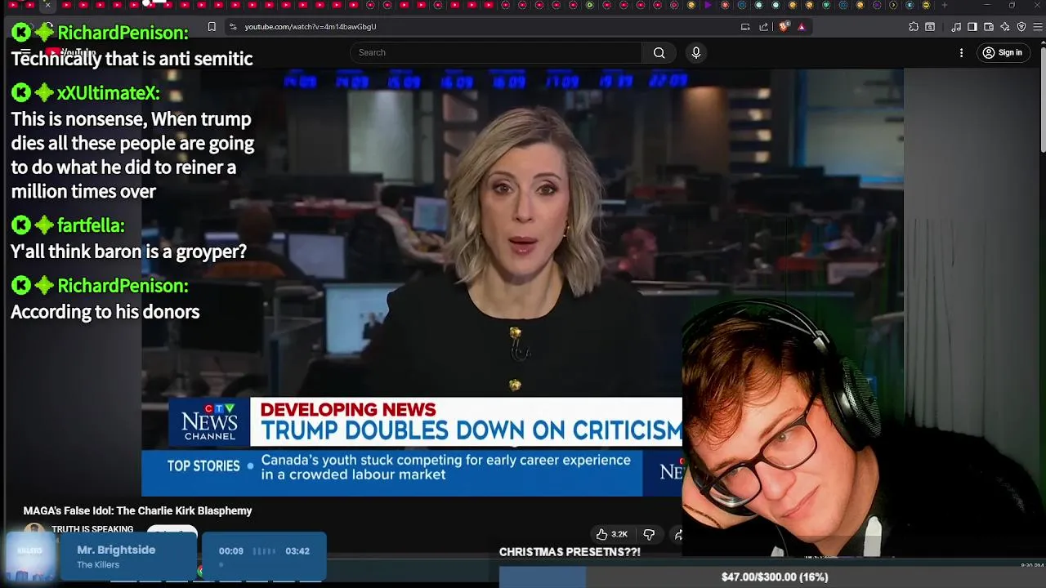
Task: Click the youtube.com URL in address bar
Action: click(x=311, y=27)
